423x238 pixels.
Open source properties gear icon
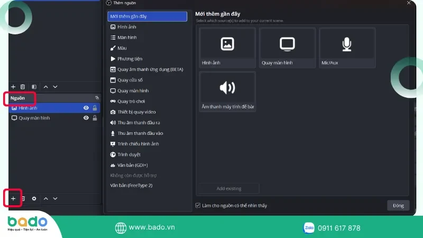34,199
